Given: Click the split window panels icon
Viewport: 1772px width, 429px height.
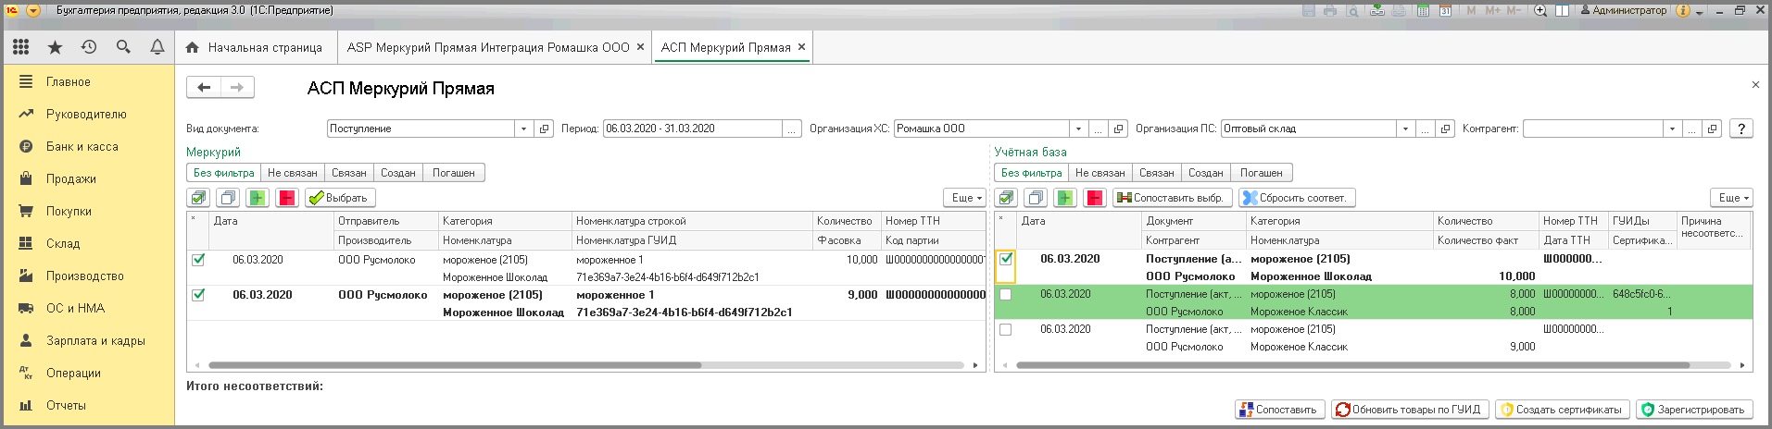Looking at the screenshot, I should pos(1562,10).
